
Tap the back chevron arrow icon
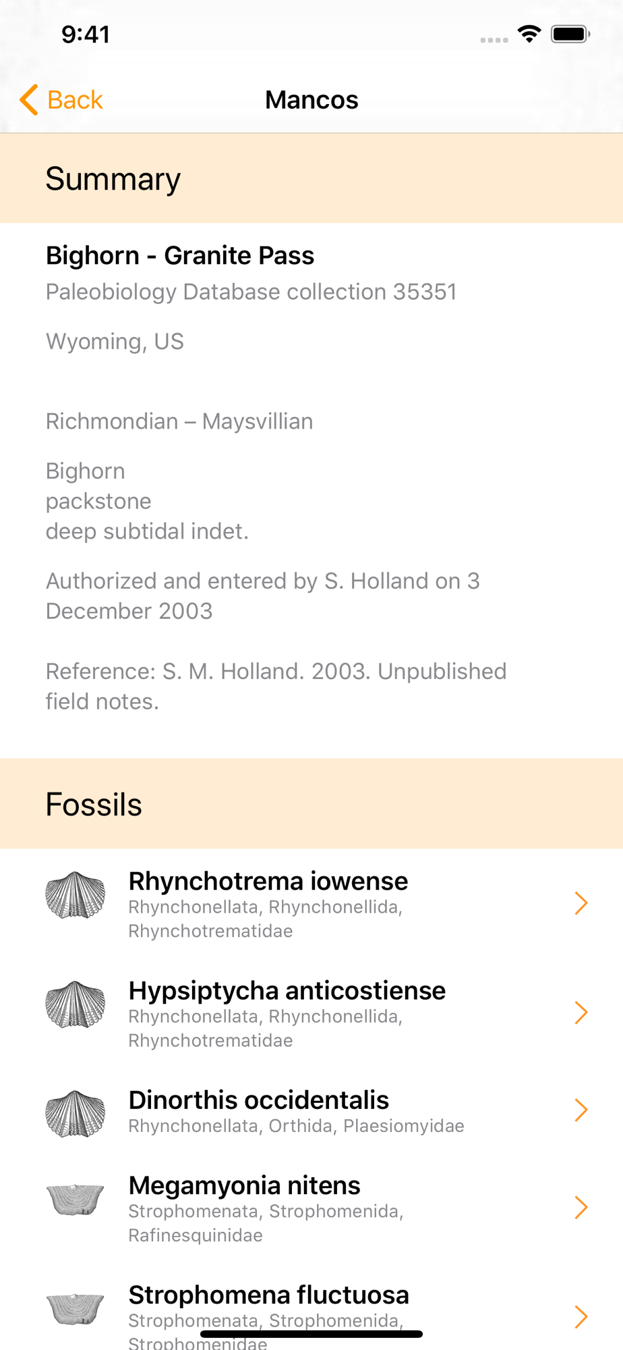coord(29,100)
